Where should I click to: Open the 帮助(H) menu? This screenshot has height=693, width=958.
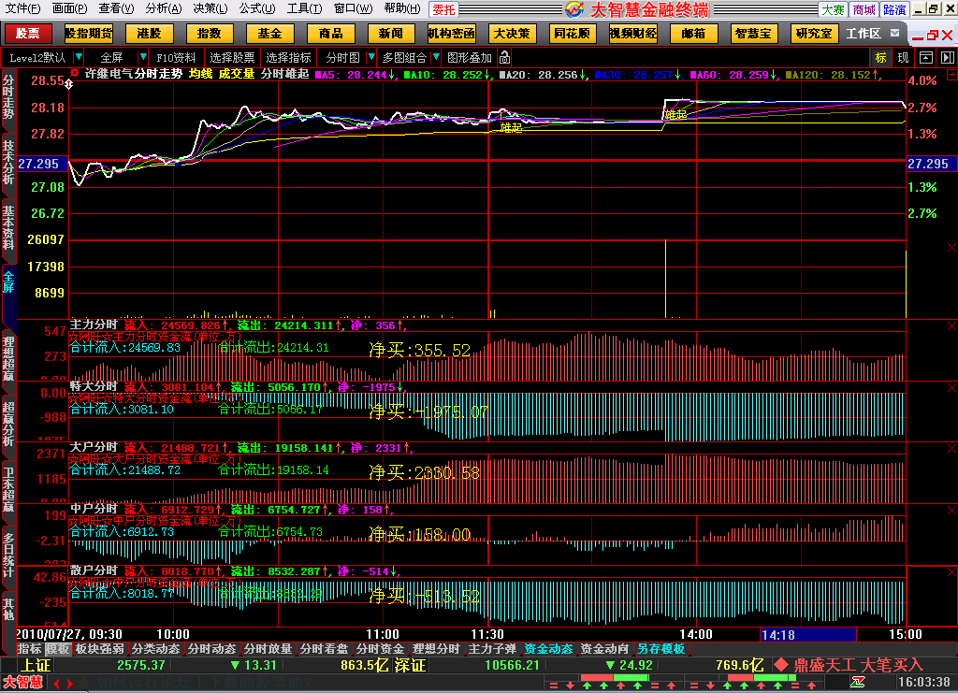coord(402,8)
